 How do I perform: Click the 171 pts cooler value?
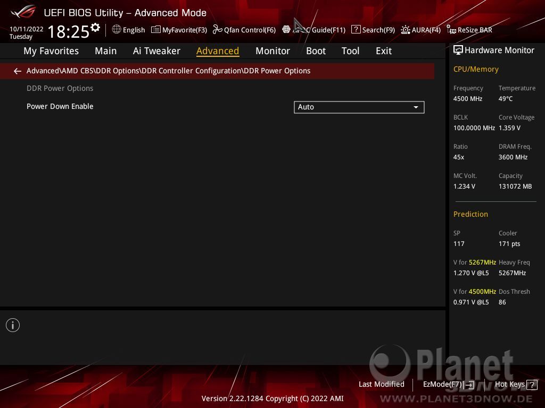tap(509, 244)
